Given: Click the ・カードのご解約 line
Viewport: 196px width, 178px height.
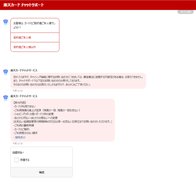Looking at the screenshot, I should [21, 129].
